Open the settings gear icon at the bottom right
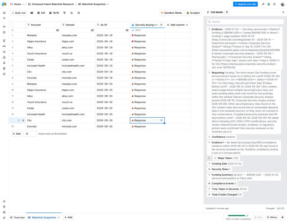 tap(282, 217)
